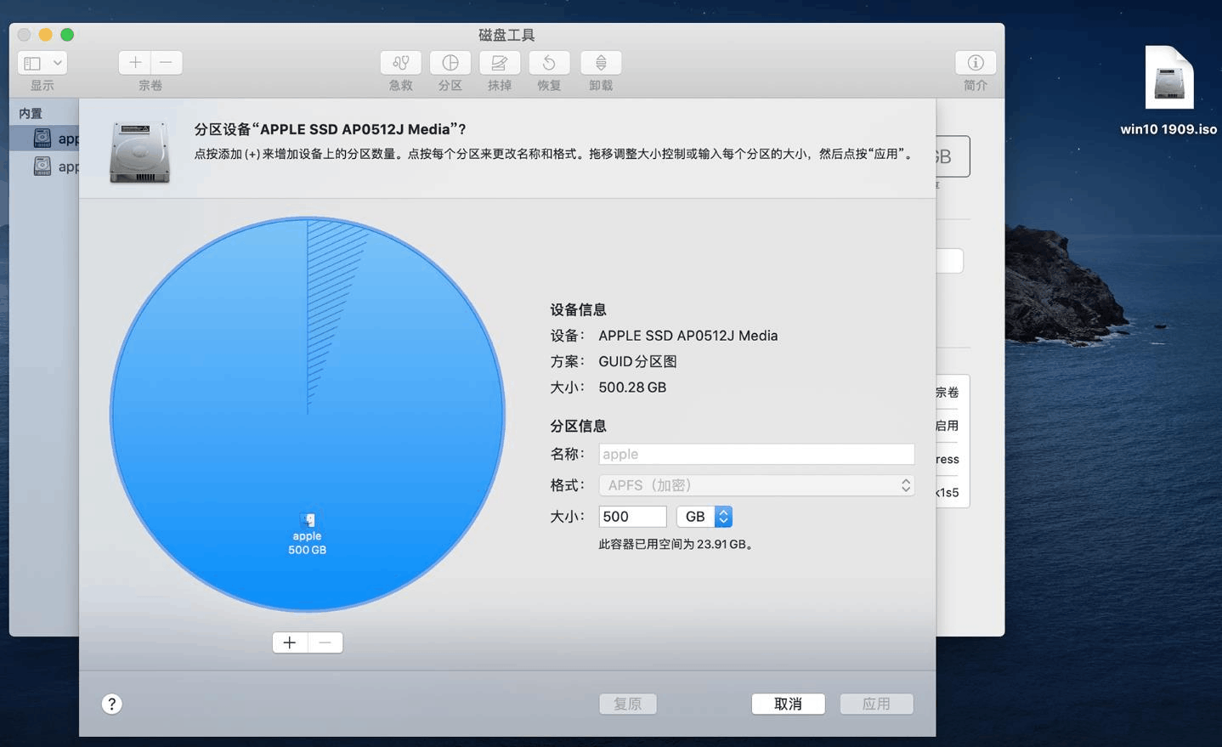Open the 显示 view options dropdown

click(41, 62)
